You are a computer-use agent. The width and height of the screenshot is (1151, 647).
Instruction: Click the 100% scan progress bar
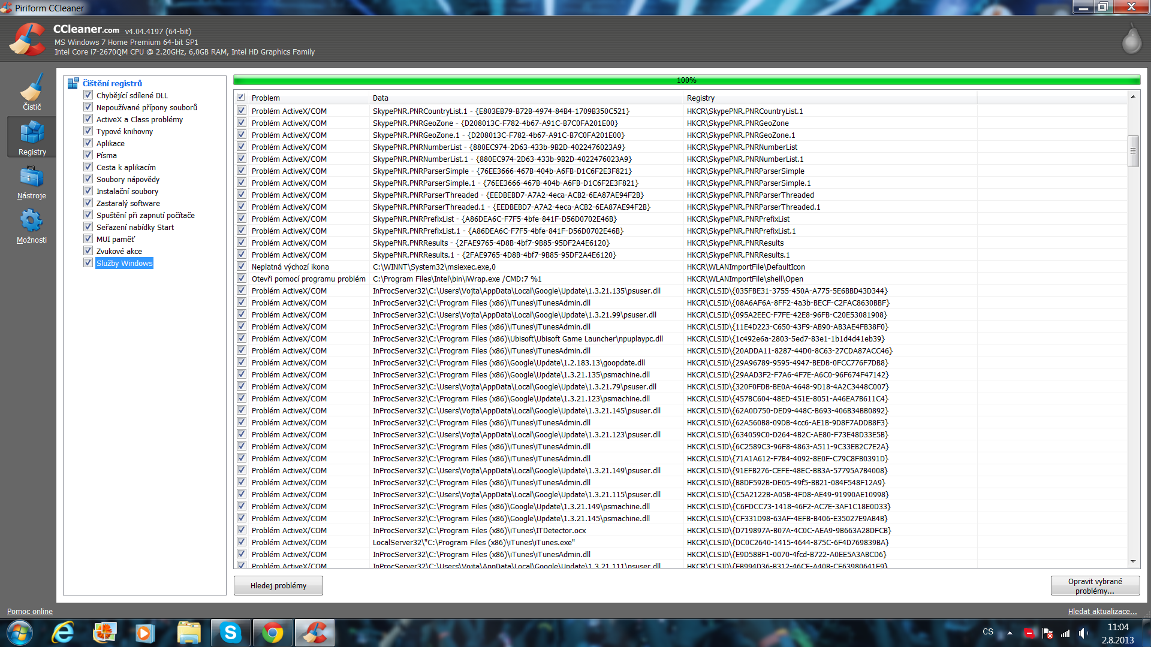point(686,80)
